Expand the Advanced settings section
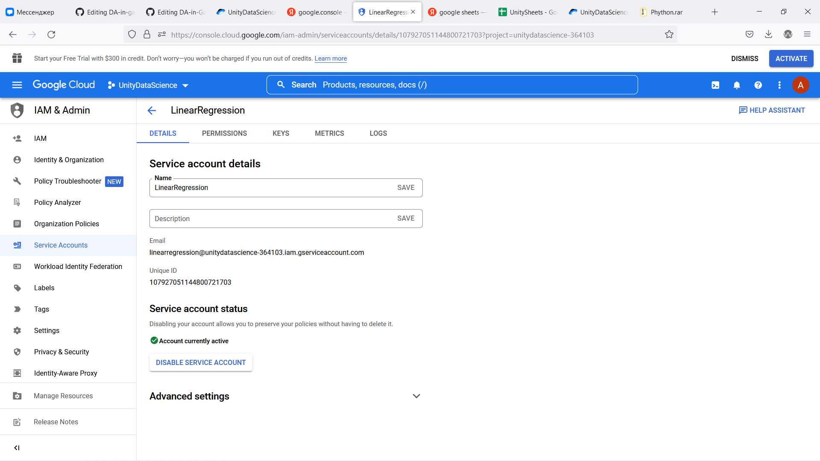This screenshot has height=461, width=820. tap(416, 396)
